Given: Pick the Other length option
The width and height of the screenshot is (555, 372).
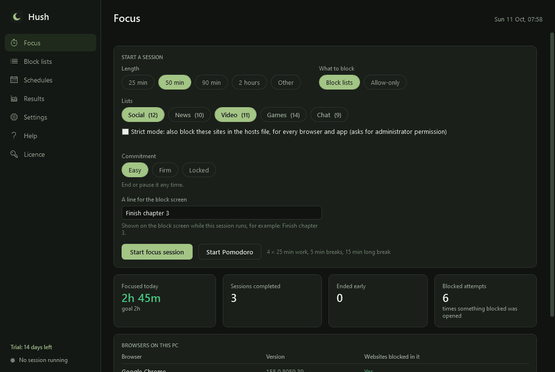Looking at the screenshot, I should pos(286,82).
